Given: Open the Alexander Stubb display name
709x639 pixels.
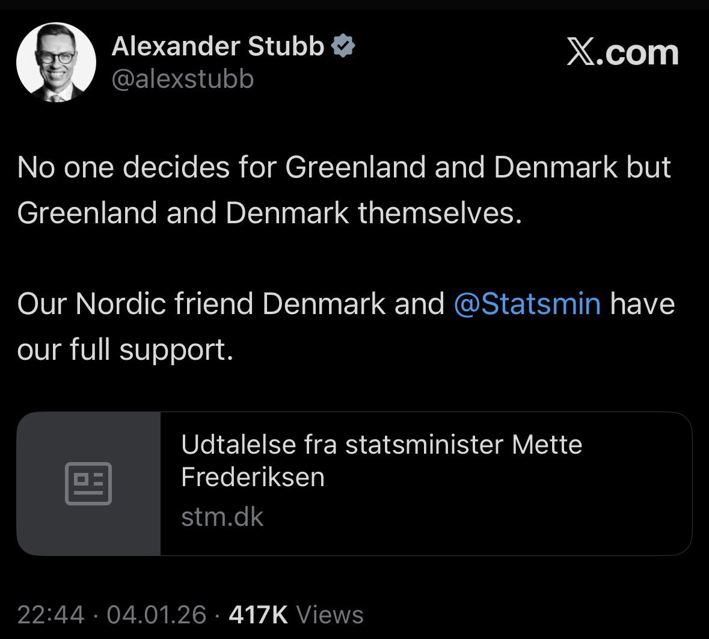Looking at the screenshot, I should pos(218,46).
